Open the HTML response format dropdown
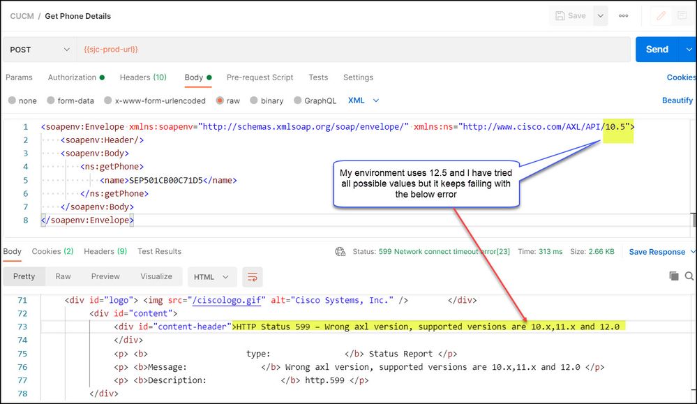The height and width of the screenshot is (404, 697). point(211,277)
